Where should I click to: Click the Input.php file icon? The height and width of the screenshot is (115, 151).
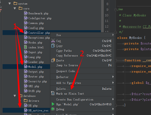click(26, 52)
